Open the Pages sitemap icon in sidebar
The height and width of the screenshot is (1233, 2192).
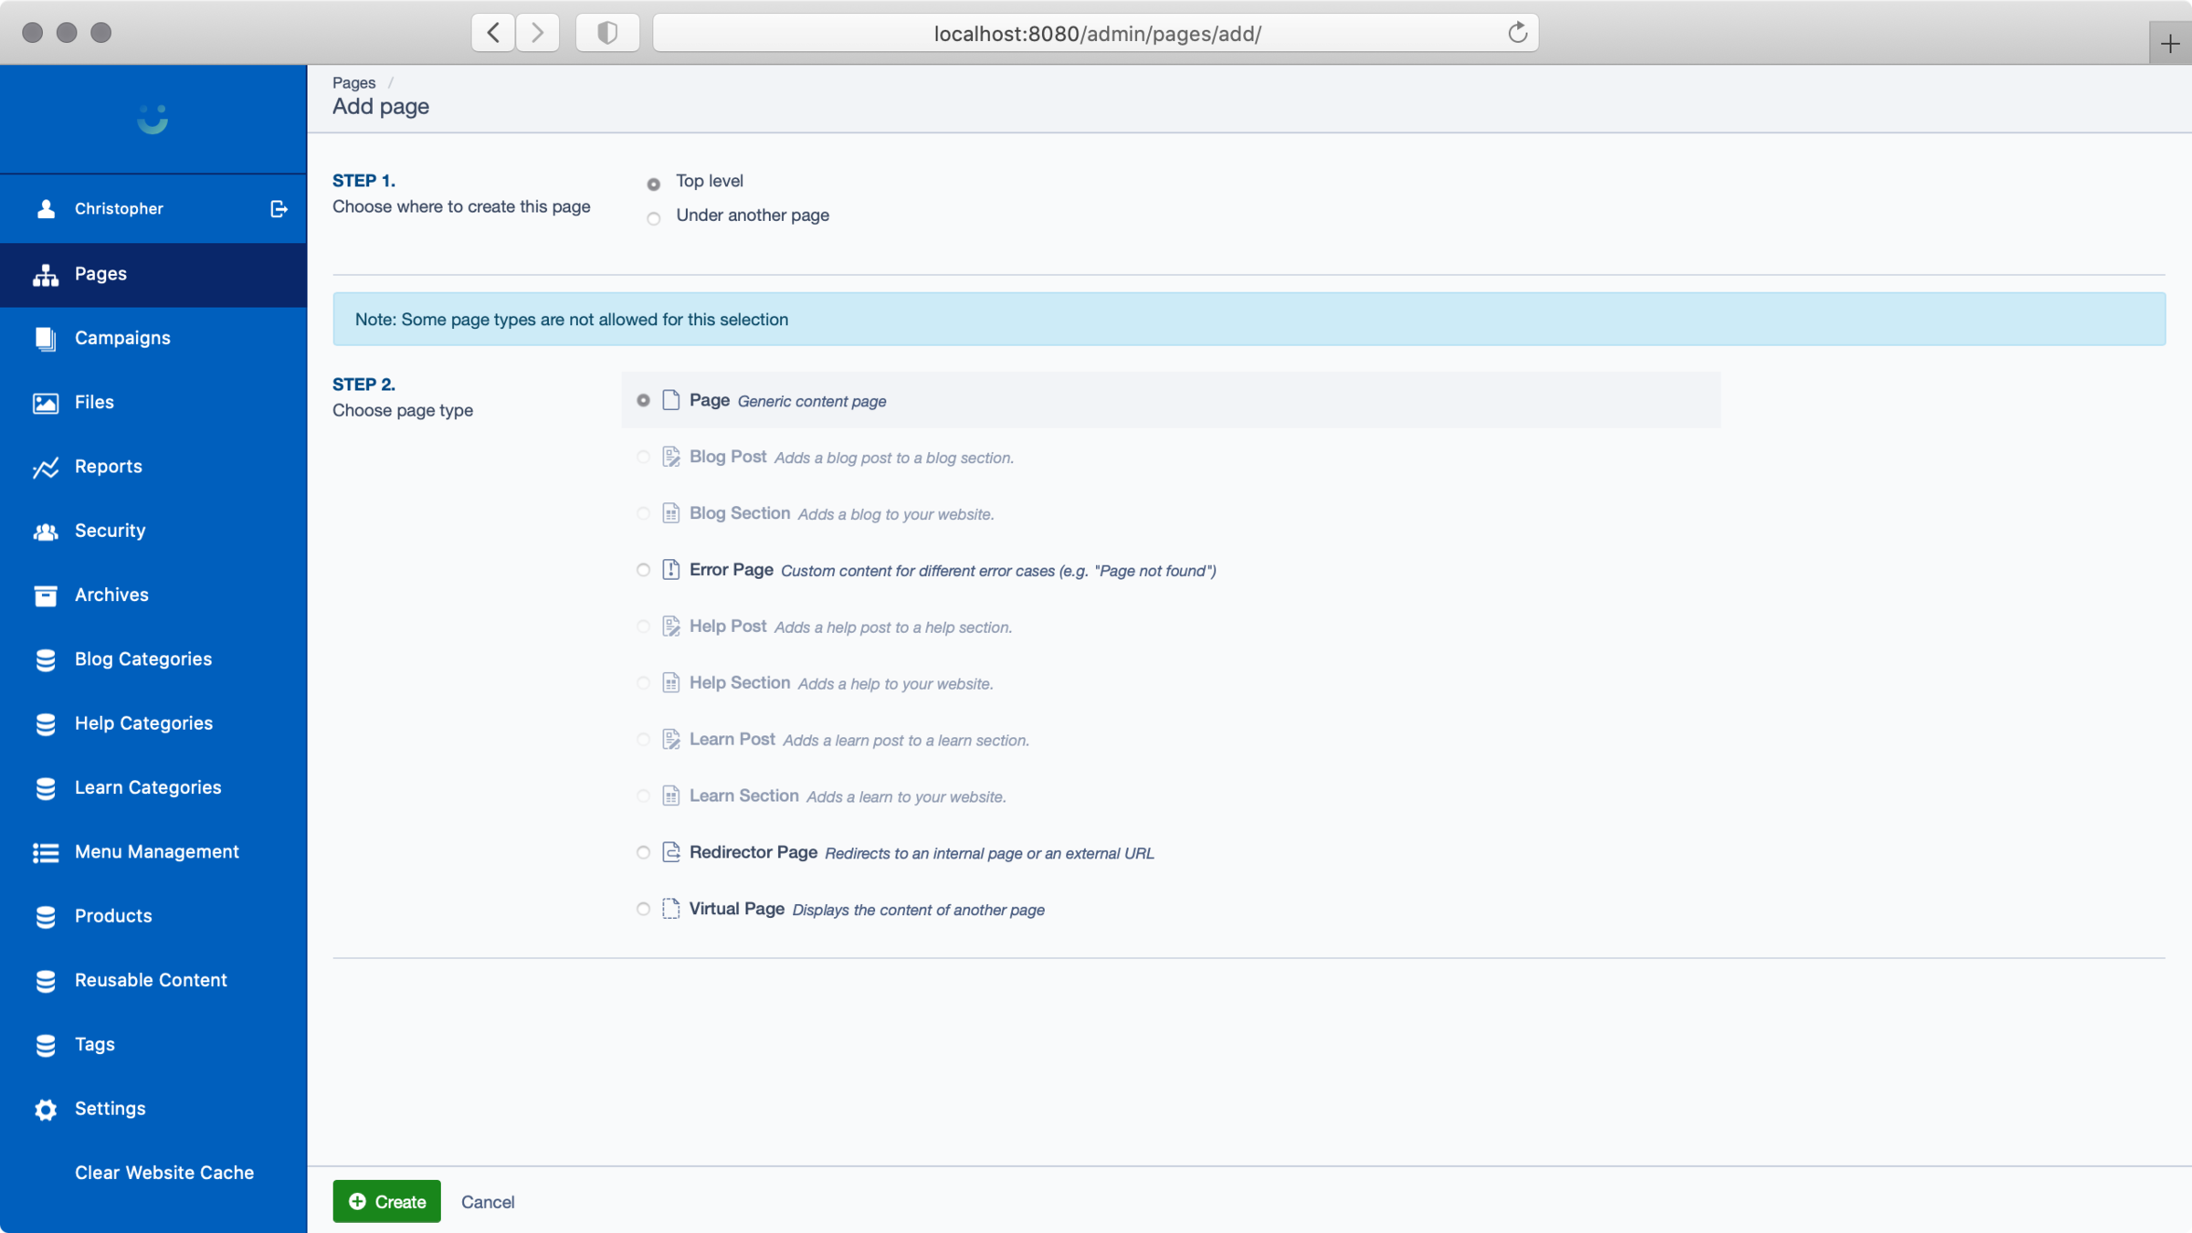click(46, 275)
